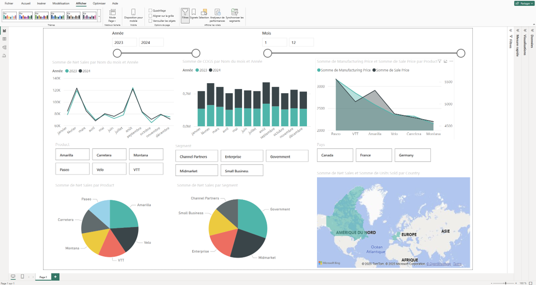
Task: Expand the collapsed Filtres side pane
Action: point(511,30)
